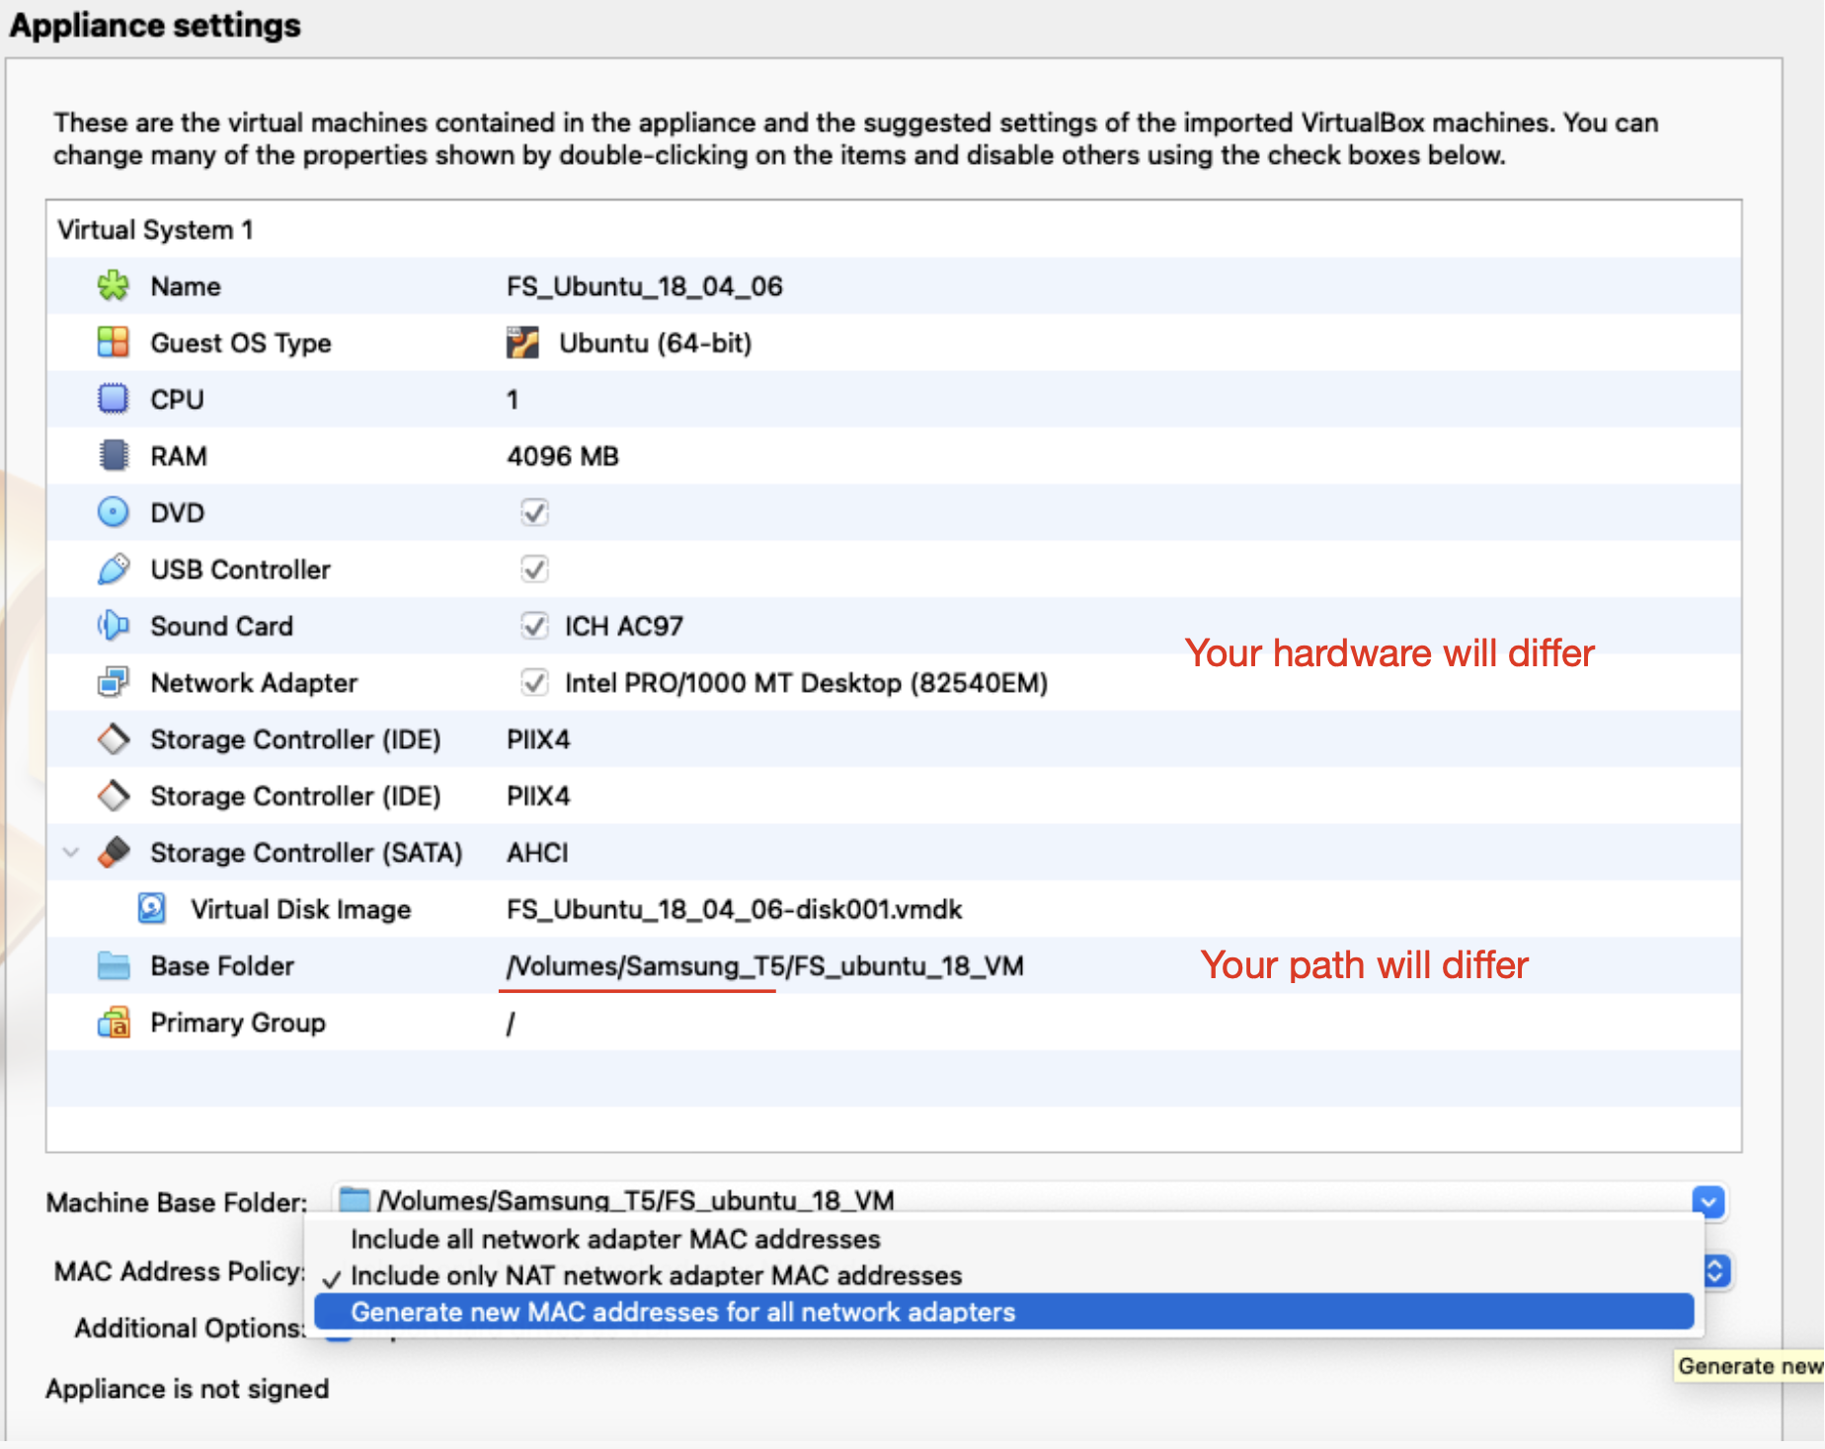Viewport: 1825px width, 1449px height.
Task: Choose Include all network adapter MAC addresses
Action: [615, 1239]
